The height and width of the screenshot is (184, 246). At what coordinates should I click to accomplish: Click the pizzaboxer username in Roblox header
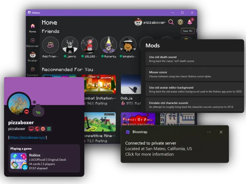(154, 22)
